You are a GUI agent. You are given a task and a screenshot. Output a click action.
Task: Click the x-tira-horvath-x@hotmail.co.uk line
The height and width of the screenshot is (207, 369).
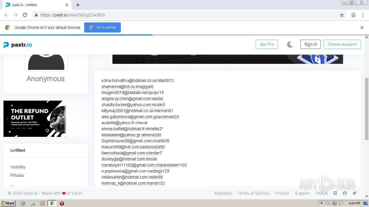(x=138, y=80)
